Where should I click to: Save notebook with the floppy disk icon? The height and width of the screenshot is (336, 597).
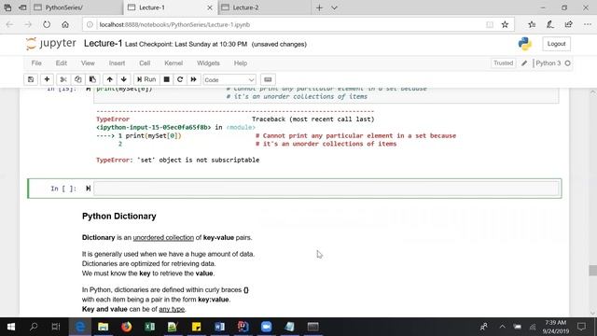tap(31, 79)
